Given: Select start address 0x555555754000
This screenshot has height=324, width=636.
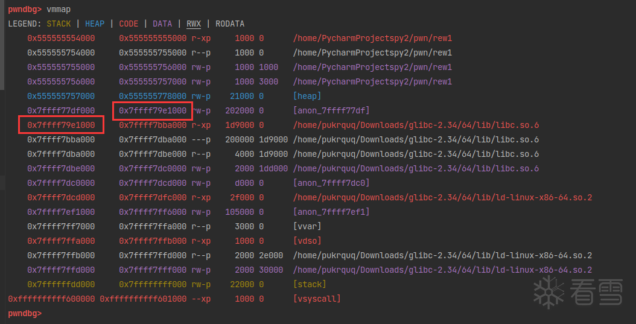Looking at the screenshot, I should (61, 52).
